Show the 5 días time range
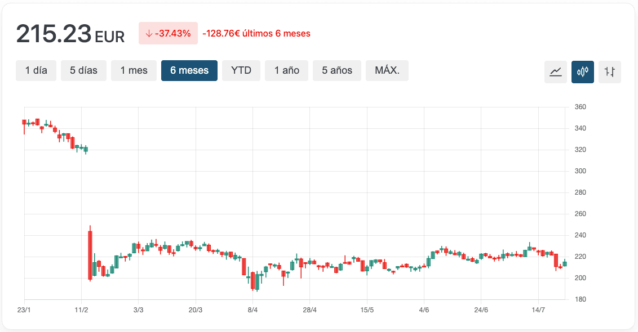Screen dimensions: 638x332 click(83, 70)
